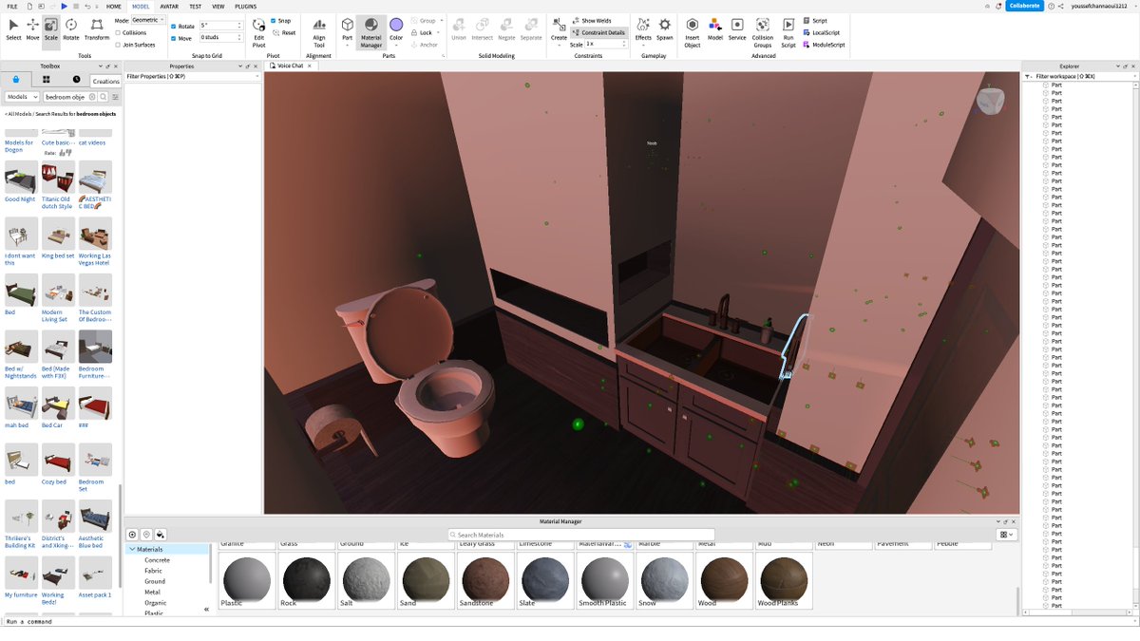Toggle Constraint Details option
This screenshot has height=641, width=1140.
click(598, 32)
